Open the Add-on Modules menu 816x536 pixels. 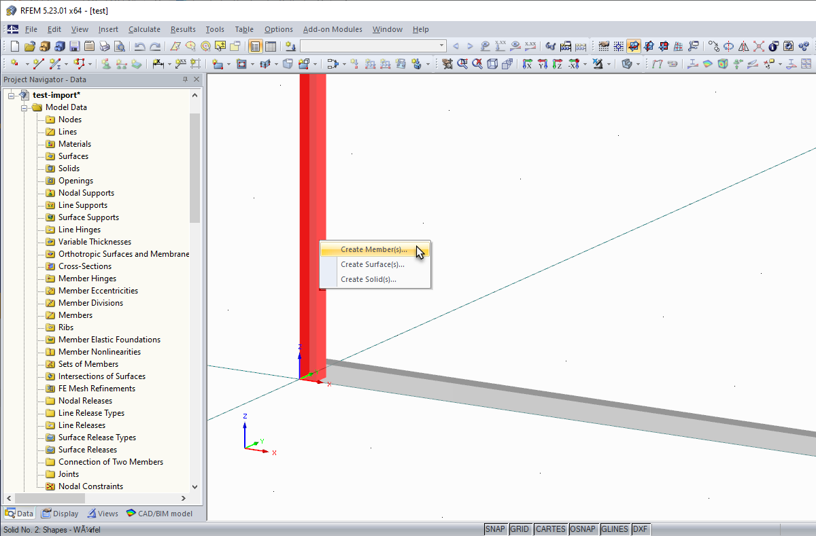coord(333,29)
